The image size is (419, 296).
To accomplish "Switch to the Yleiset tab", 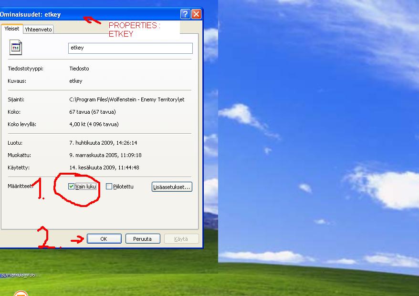I will [11, 29].
